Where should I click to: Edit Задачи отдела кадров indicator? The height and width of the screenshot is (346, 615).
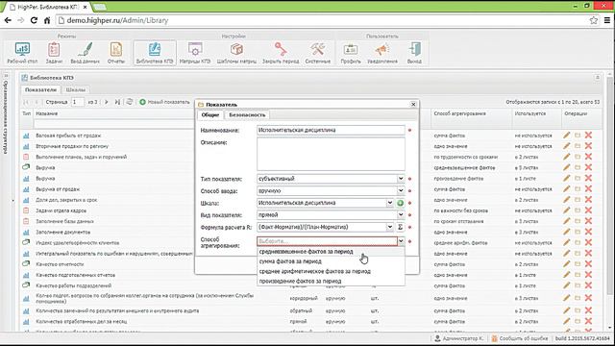566,210
